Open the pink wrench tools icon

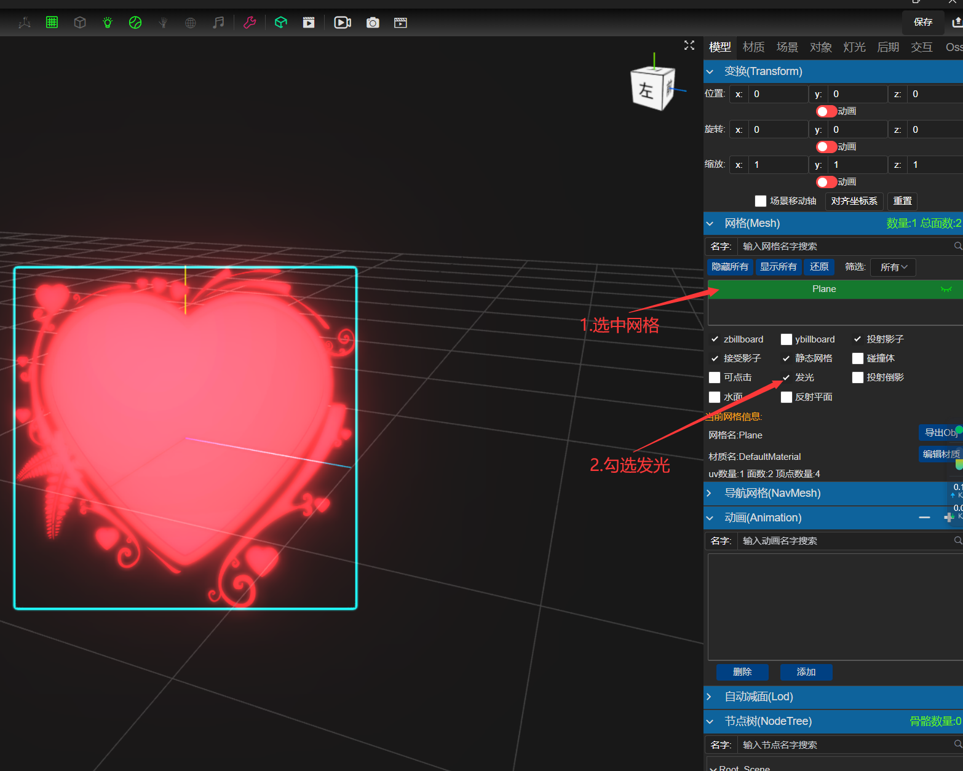tap(250, 23)
